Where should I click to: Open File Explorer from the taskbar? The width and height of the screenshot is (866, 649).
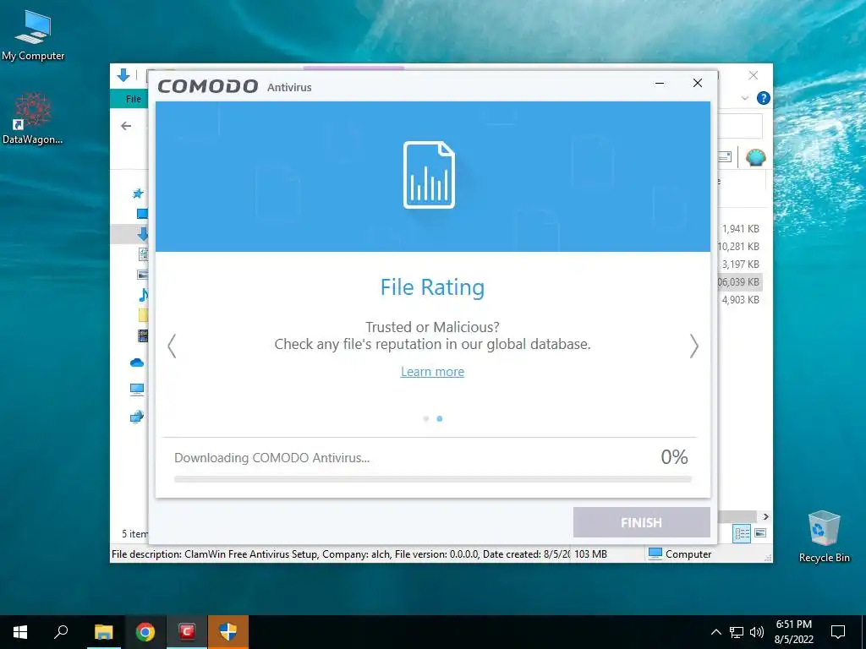(x=104, y=632)
